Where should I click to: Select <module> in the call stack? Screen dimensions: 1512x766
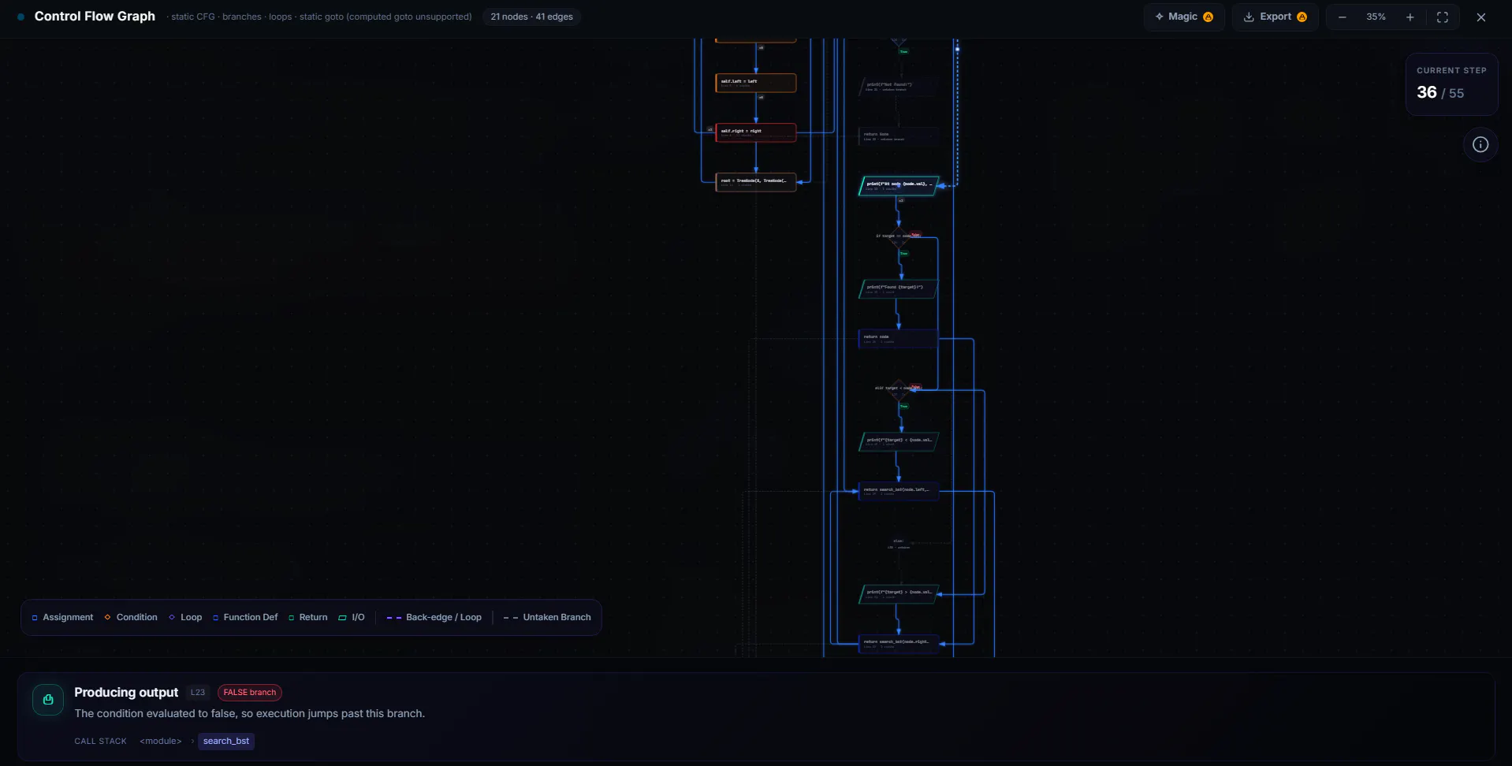click(x=161, y=741)
